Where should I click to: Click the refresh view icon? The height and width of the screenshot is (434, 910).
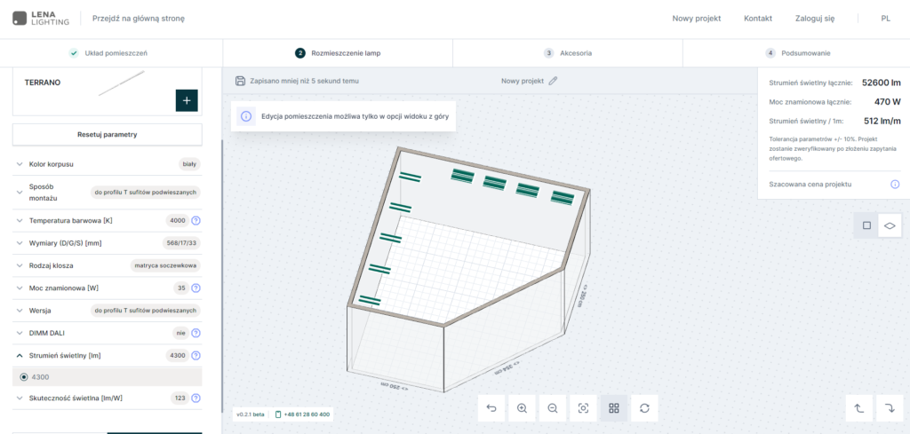coord(644,408)
